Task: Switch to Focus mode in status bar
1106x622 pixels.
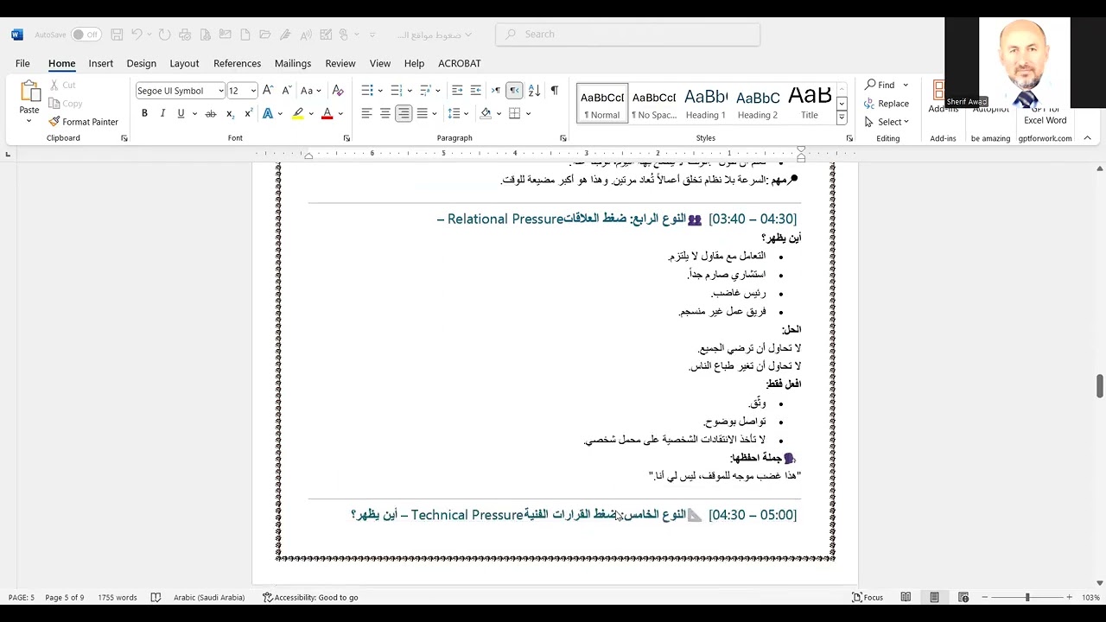Action: pyautogui.click(x=868, y=597)
